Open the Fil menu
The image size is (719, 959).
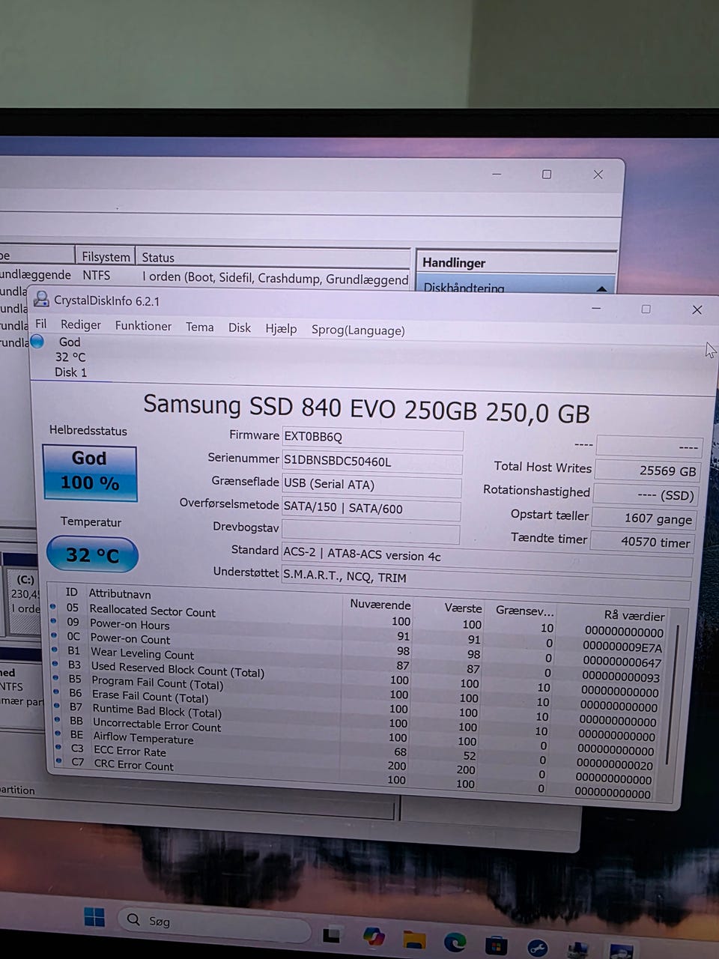41,324
